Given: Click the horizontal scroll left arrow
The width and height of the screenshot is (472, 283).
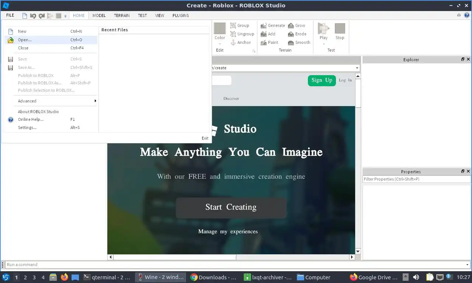Looking at the screenshot, I should tap(110, 257).
